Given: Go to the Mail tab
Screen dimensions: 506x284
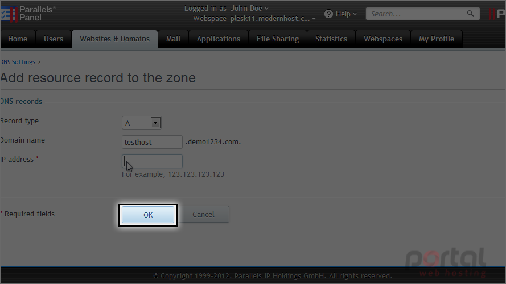Looking at the screenshot, I should (x=173, y=39).
